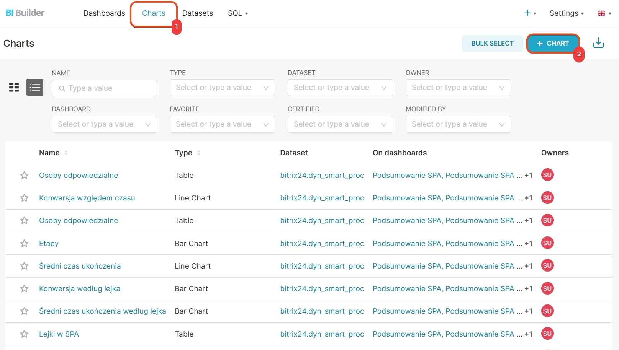This screenshot has height=350, width=619.
Task: Toggle favorite star for Konwersja względem czasu
Action: point(25,198)
